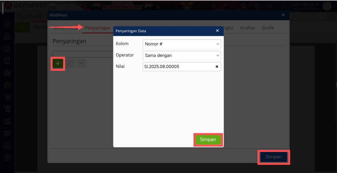Click the help question mark icon
The width and height of the screenshot is (337, 173).
[257, 6]
